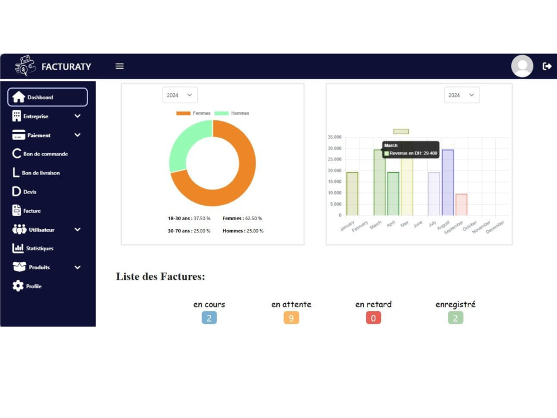The width and height of the screenshot is (557, 418).
Task: Open the 2024 year dropdown above bar chart
Action: click(462, 95)
